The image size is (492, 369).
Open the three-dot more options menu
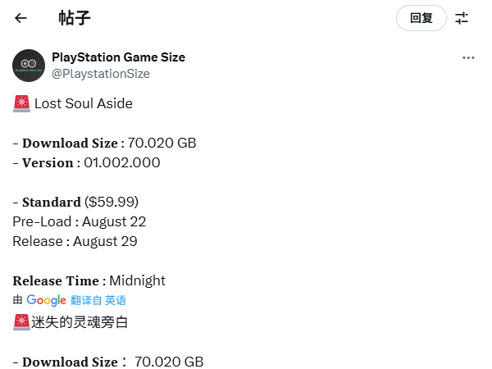[x=468, y=57]
